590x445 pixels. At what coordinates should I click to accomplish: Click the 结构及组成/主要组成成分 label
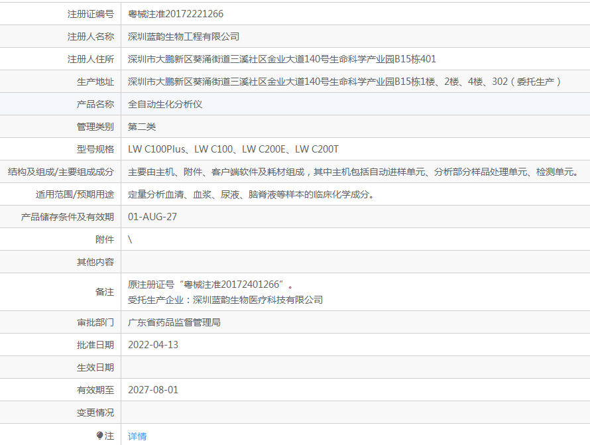pos(61,172)
